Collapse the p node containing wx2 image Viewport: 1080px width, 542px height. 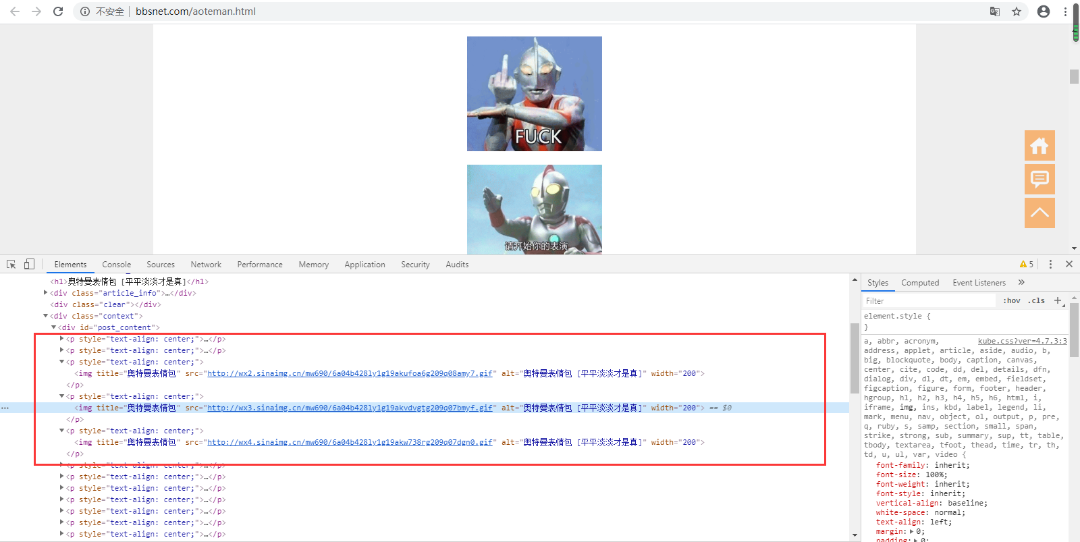[x=62, y=362]
